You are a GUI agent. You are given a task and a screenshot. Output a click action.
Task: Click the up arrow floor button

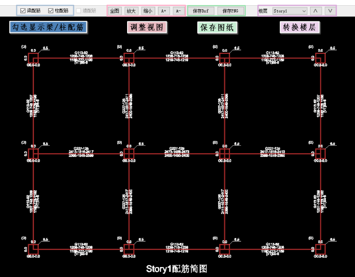click(315, 10)
